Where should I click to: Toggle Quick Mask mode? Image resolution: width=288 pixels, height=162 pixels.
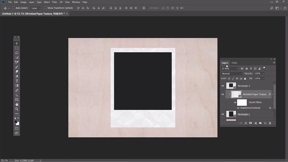[17, 128]
